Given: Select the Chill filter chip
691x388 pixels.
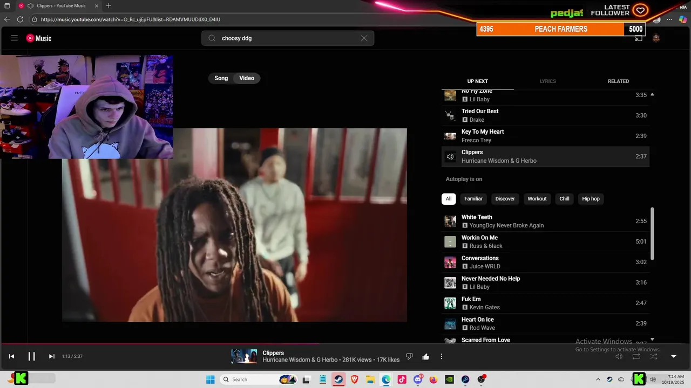Looking at the screenshot, I should coord(564,199).
